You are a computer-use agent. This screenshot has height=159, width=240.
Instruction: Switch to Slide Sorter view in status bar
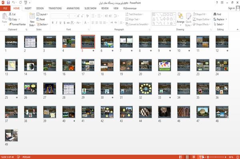(x=187, y=157)
